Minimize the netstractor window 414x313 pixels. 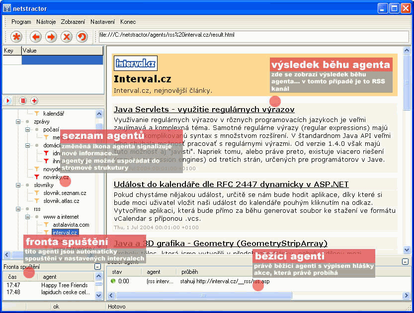point(383,8)
